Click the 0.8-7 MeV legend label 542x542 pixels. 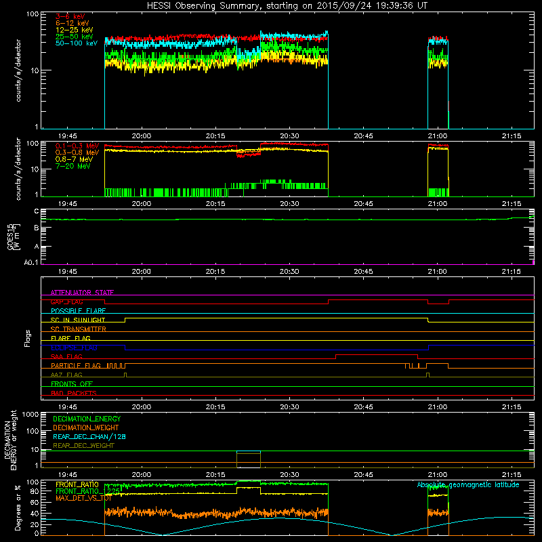(74, 159)
